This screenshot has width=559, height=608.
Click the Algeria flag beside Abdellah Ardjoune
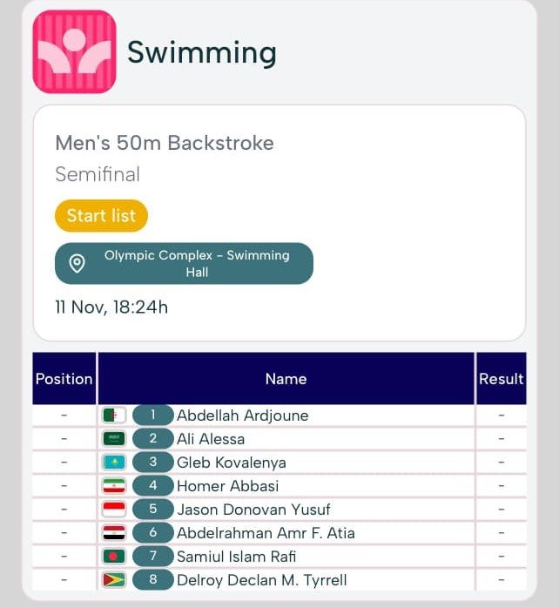(114, 415)
